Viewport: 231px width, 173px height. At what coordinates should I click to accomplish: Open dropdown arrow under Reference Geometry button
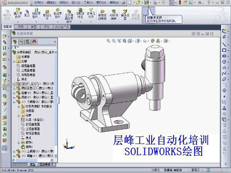coord(91,22)
